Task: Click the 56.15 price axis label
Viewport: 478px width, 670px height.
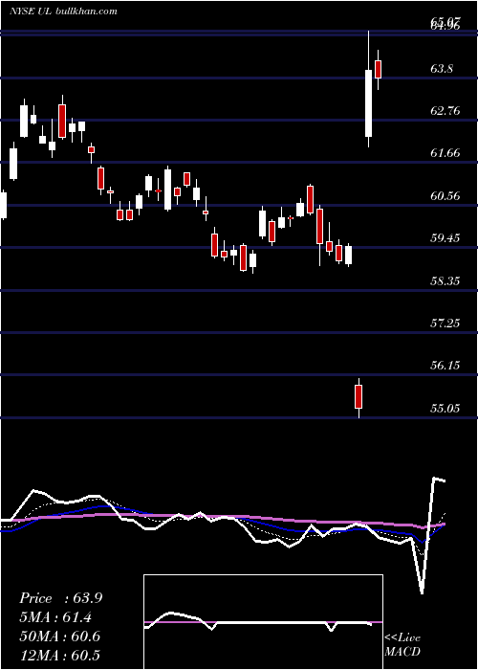Action: 445,366
